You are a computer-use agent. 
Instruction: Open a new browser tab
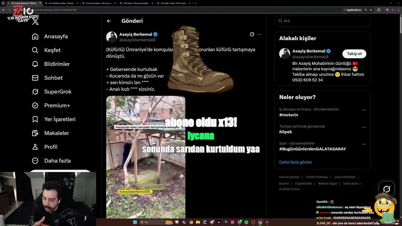click(195, 3)
